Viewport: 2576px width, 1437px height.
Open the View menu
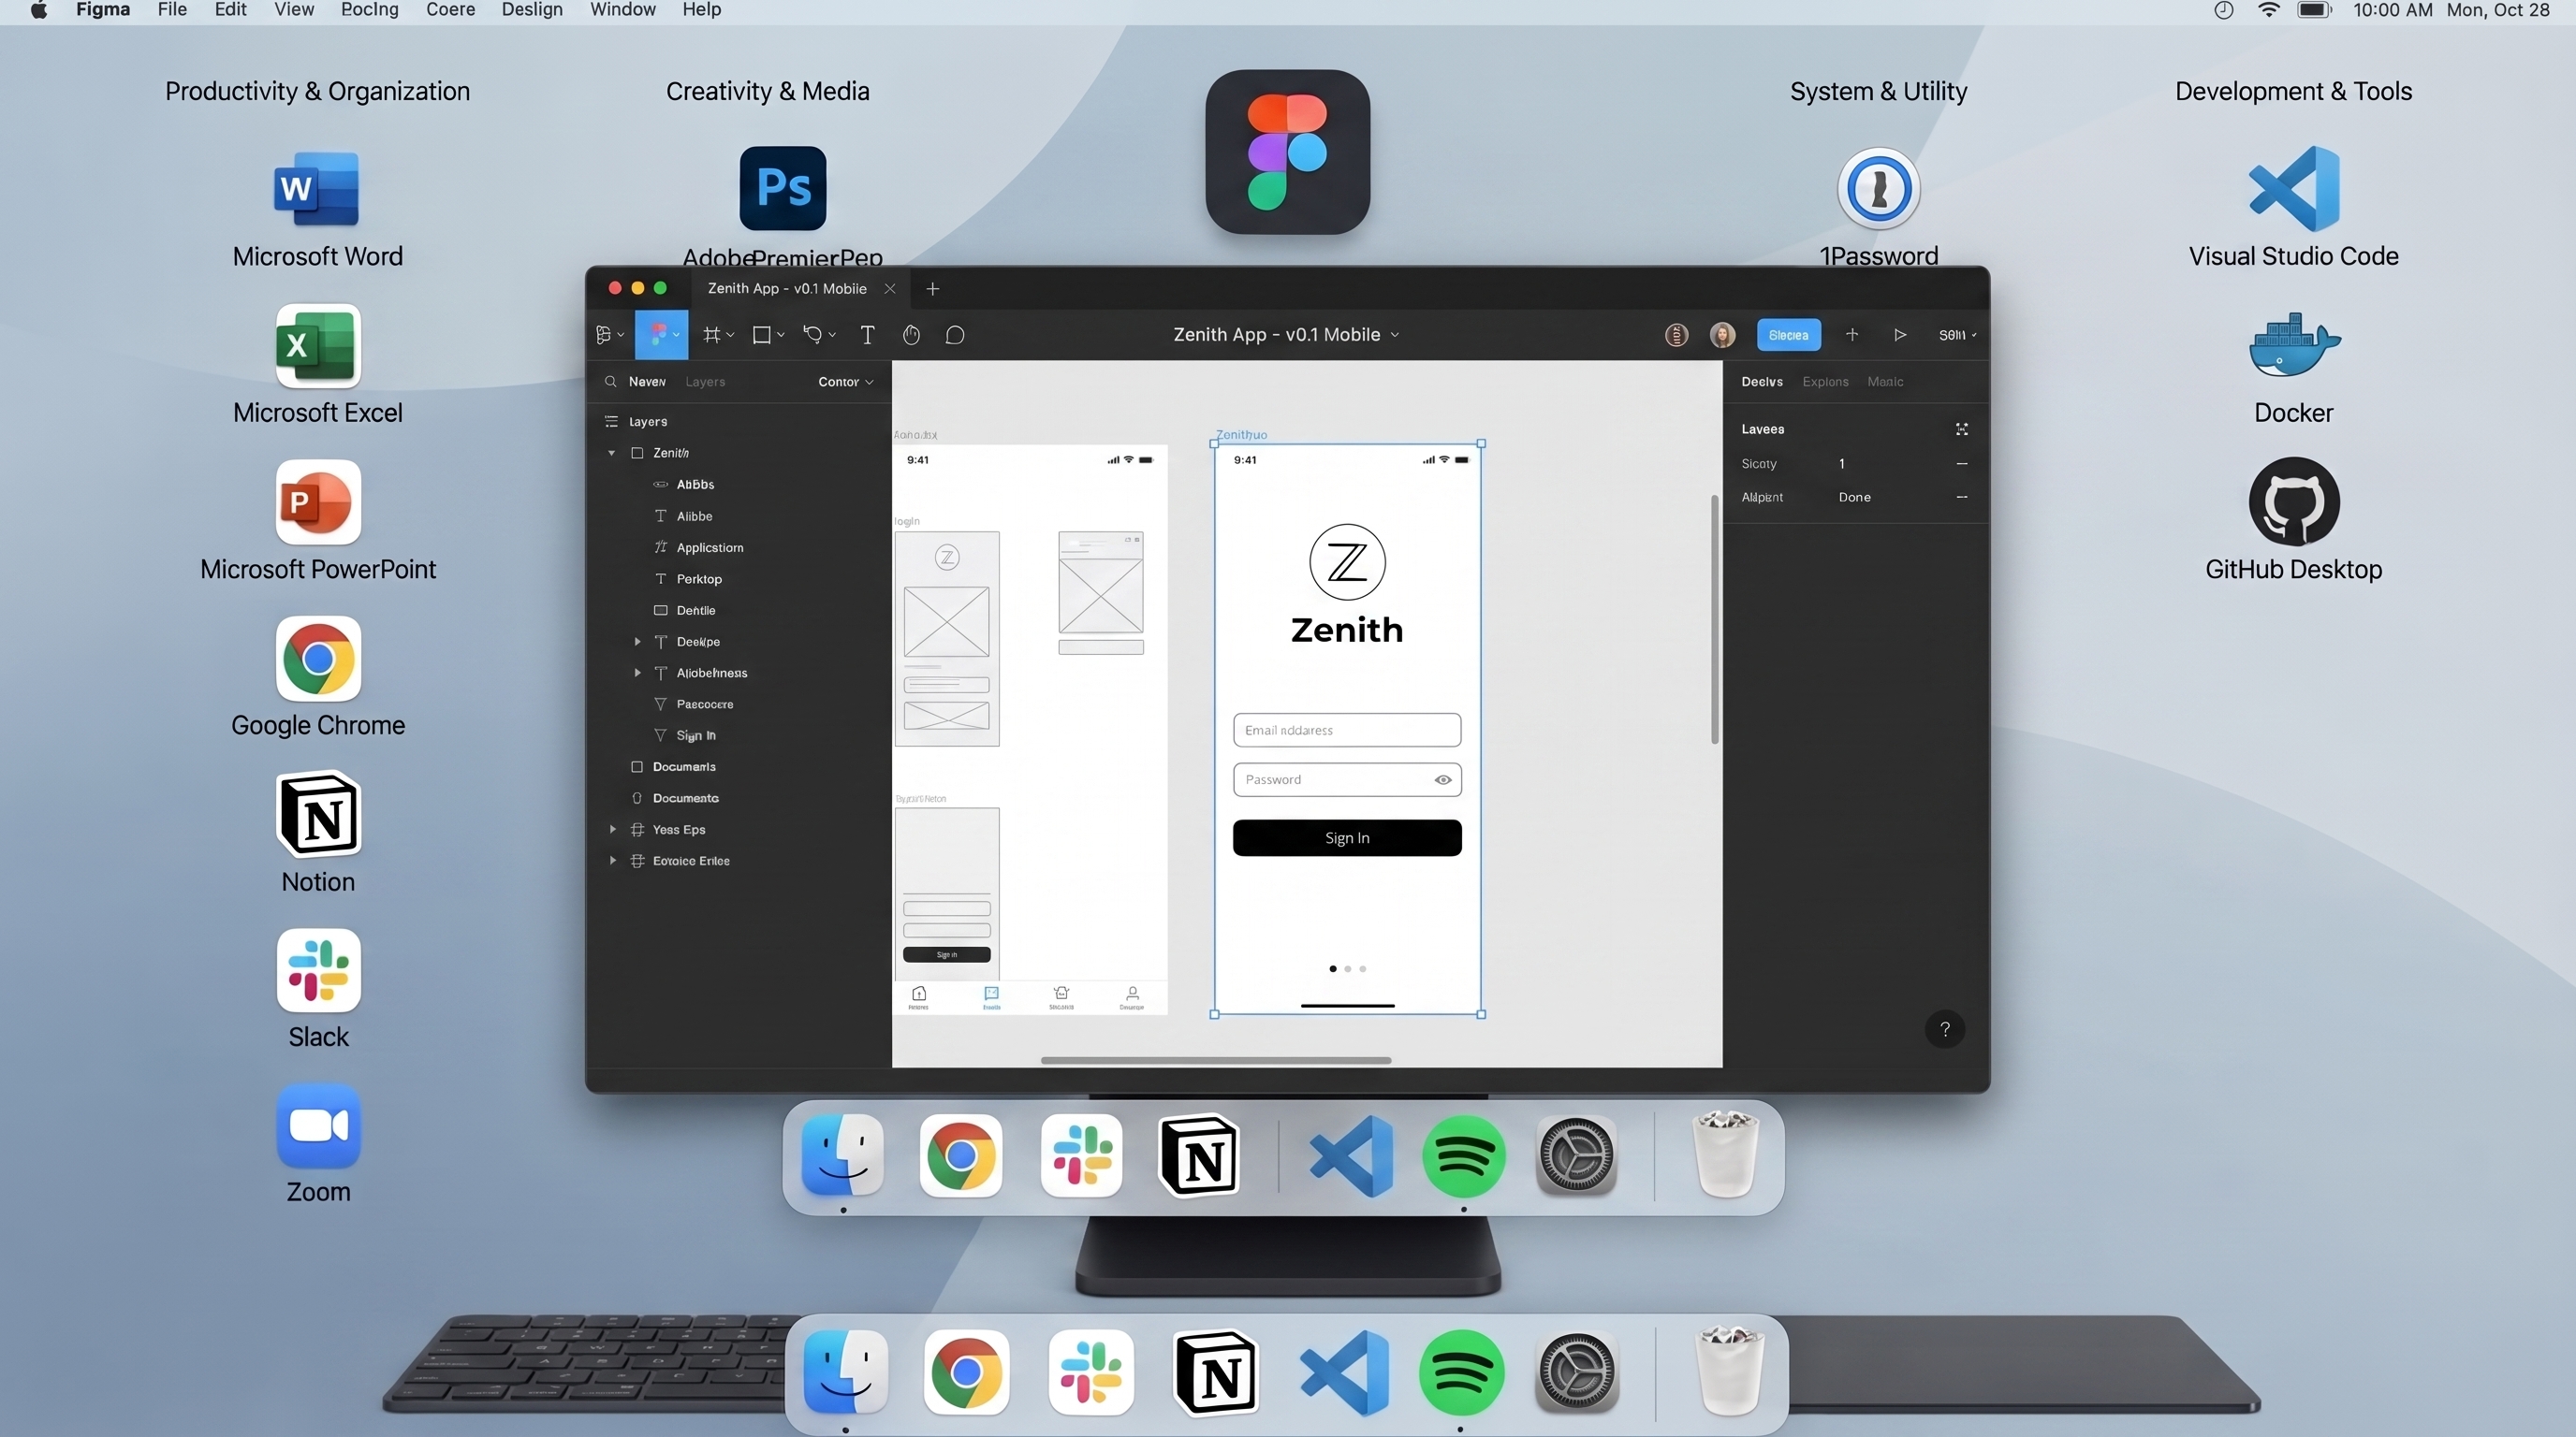click(x=294, y=10)
